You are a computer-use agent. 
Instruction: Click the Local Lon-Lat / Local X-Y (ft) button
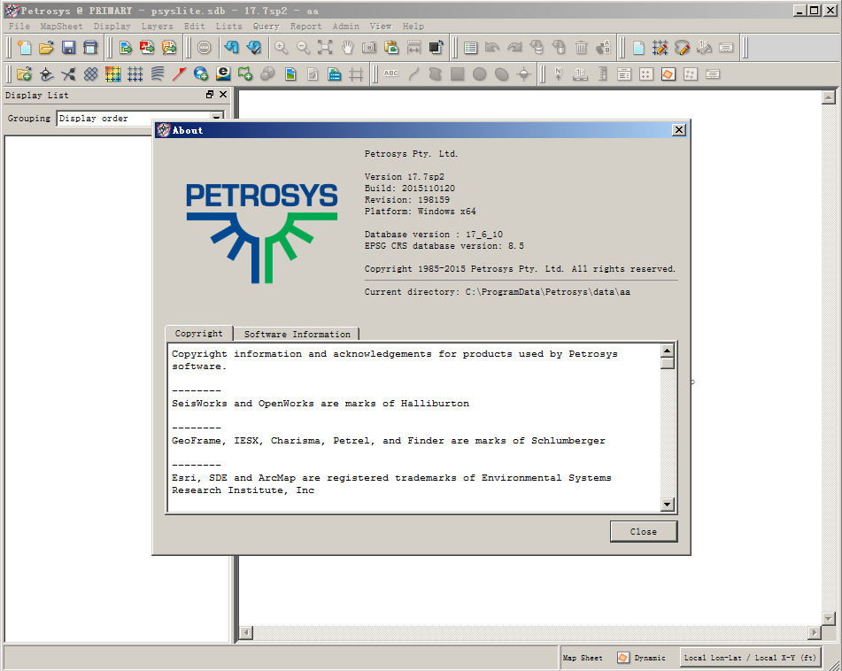tap(750, 658)
